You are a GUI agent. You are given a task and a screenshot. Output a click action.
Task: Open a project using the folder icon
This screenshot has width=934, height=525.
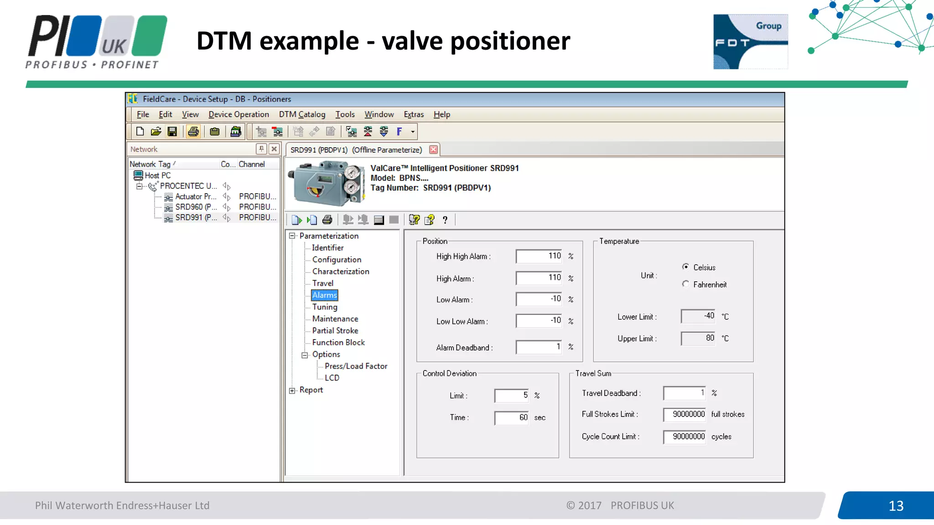(x=156, y=132)
